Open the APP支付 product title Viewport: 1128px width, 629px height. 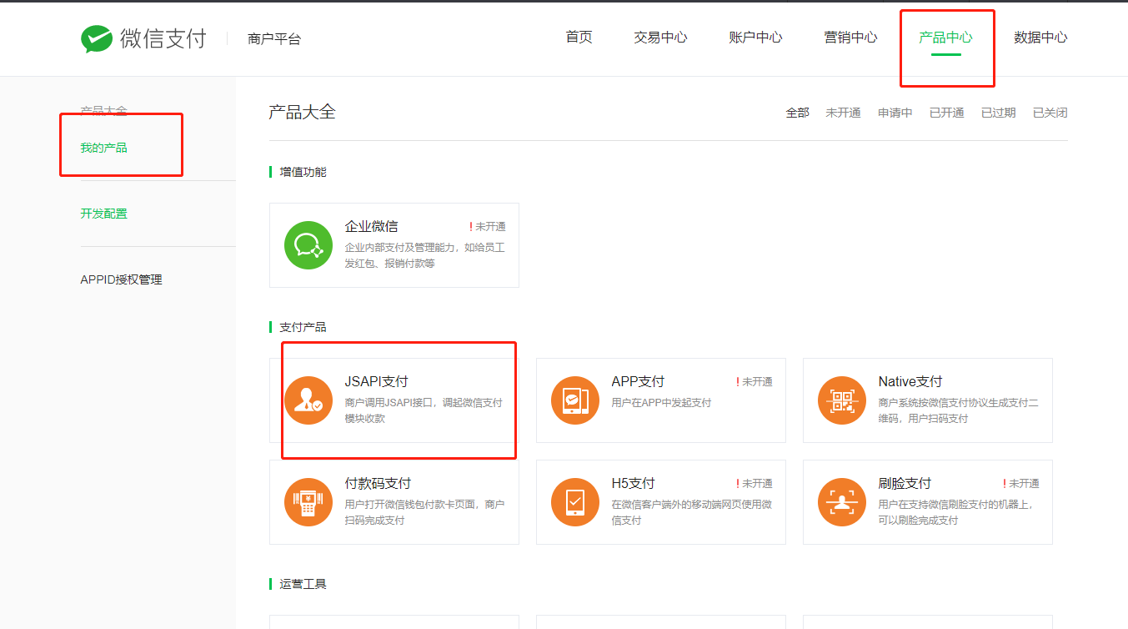coord(638,381)
